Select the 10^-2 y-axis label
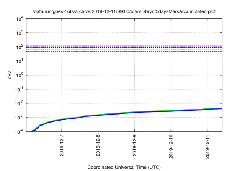 [x=19, y=103]
